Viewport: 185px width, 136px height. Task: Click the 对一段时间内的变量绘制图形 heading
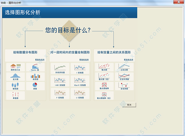click(x=70, y=52)
